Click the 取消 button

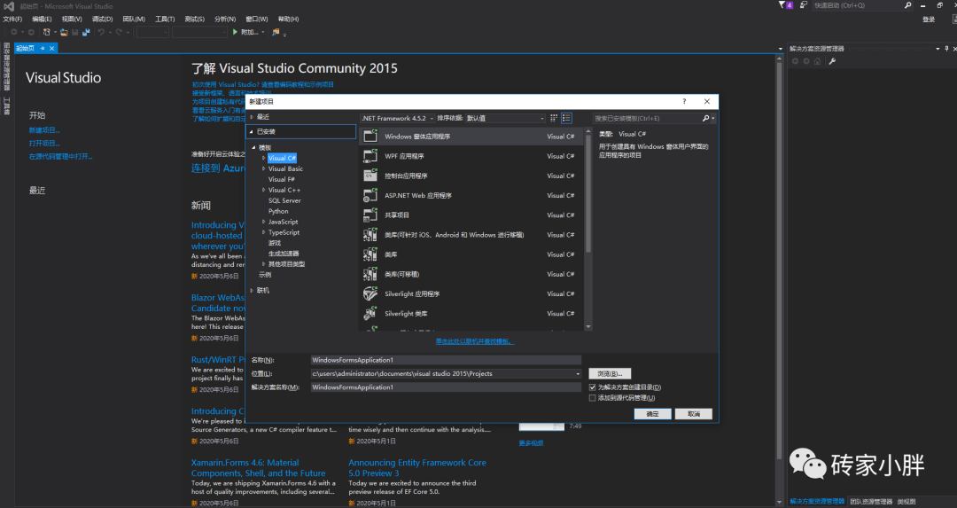(x=693, y=414)
